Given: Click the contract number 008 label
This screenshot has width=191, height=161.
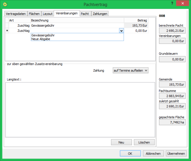Looking at the screenshot, I should pos(162,16).
